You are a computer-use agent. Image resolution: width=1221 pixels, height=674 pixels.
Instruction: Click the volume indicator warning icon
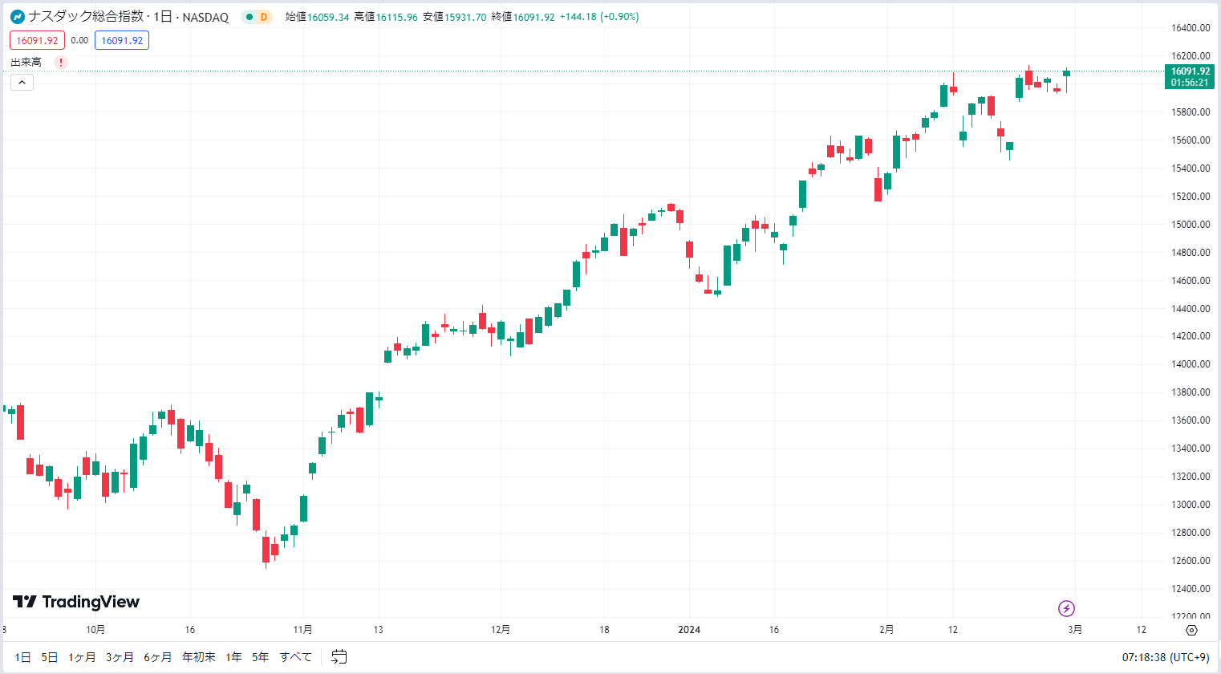tap(61, 63)
